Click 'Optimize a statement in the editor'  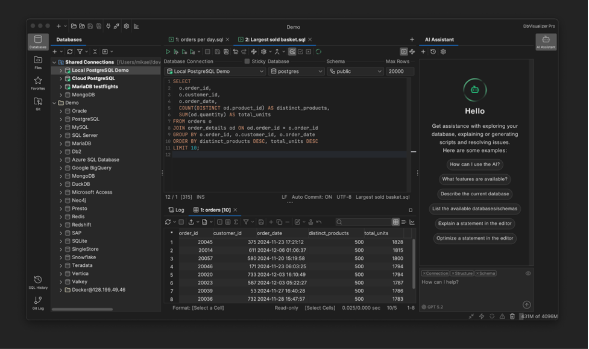click(x=474, y=238)
